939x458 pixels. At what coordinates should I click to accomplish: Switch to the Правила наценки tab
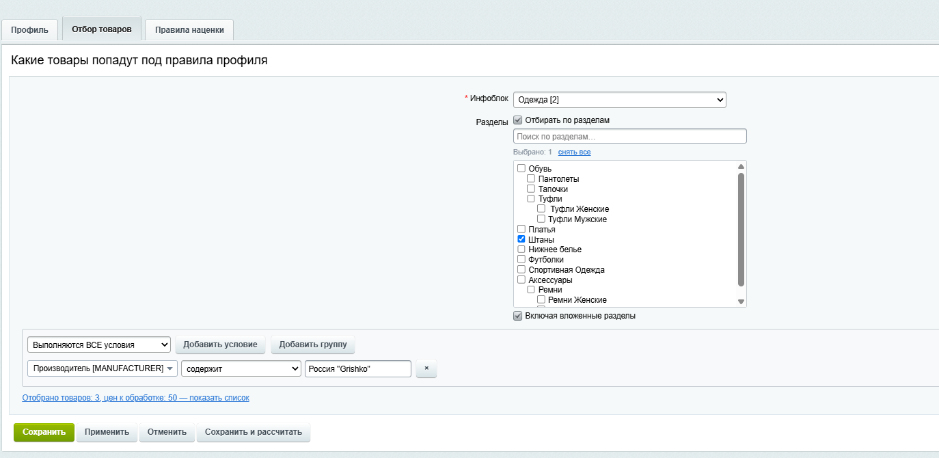[x=189, y=30]
